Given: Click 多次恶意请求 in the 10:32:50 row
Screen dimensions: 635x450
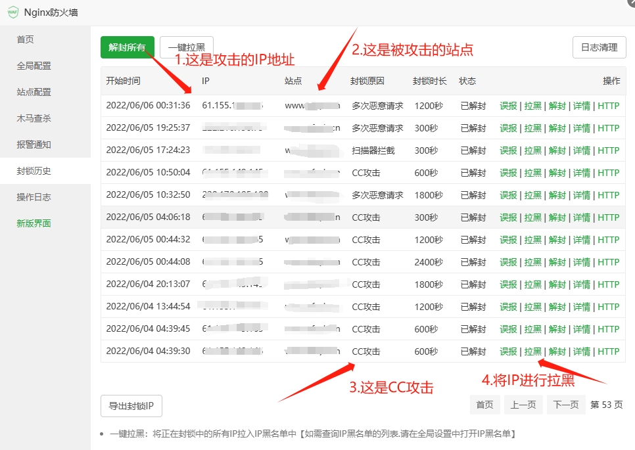Looking at the screenshot, I should pos(377,195).
